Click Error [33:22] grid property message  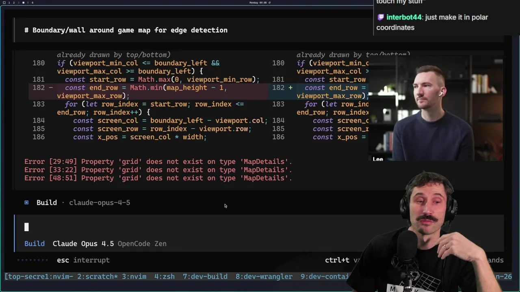pos(158,170)
